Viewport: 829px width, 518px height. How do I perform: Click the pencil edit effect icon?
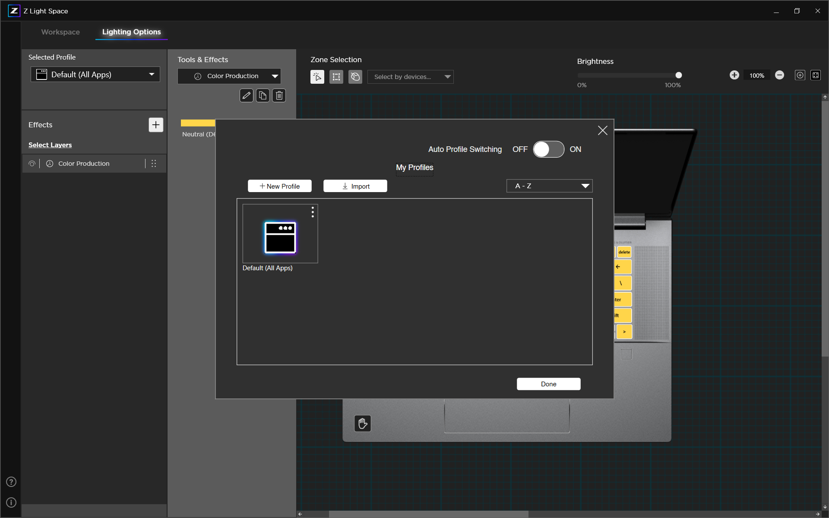click(246, 95)
